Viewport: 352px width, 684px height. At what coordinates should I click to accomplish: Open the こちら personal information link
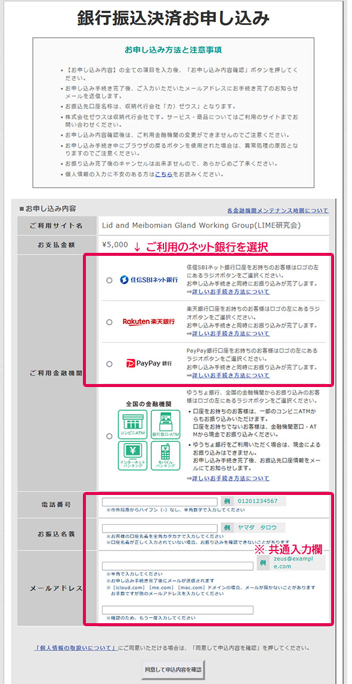(163, 174)
